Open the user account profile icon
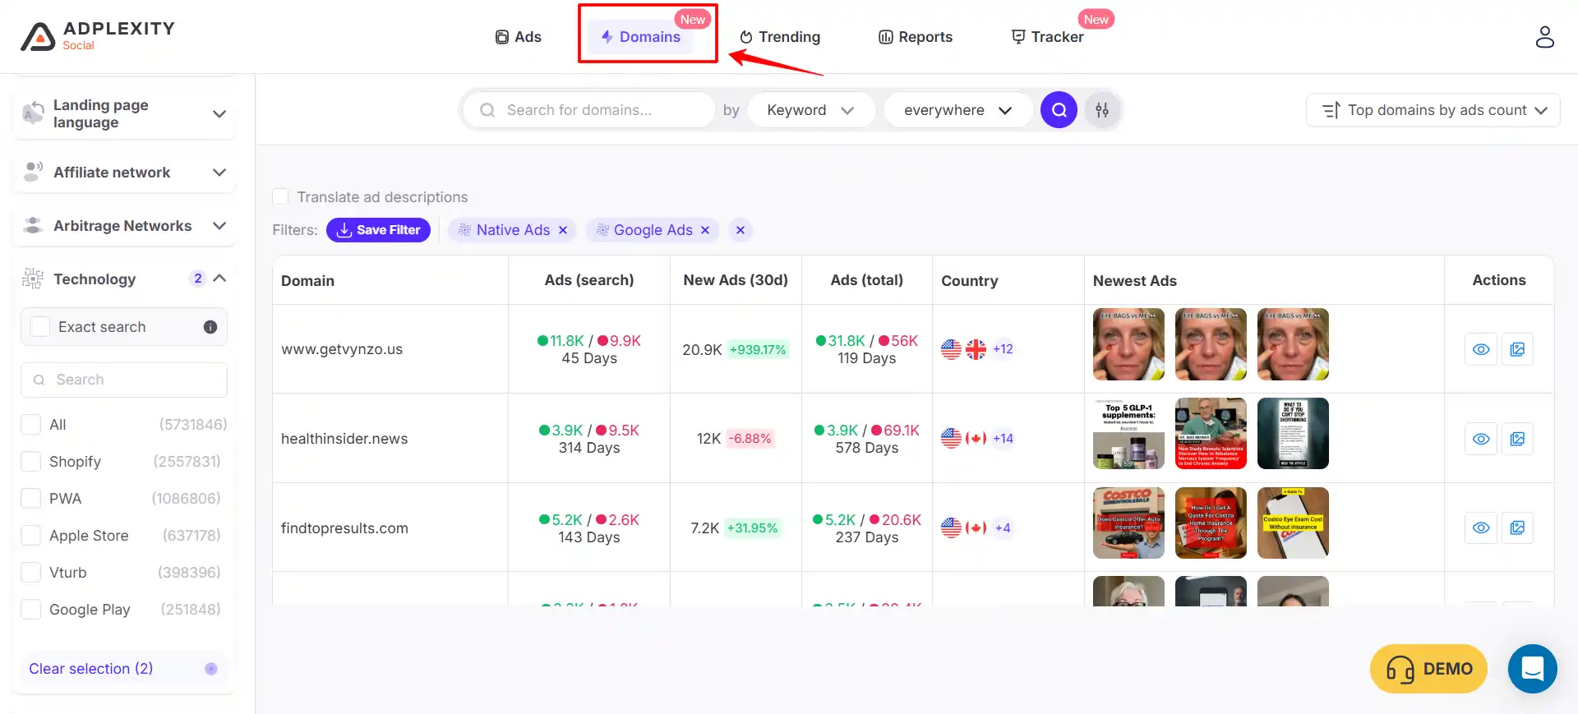 pos(1544,37)
